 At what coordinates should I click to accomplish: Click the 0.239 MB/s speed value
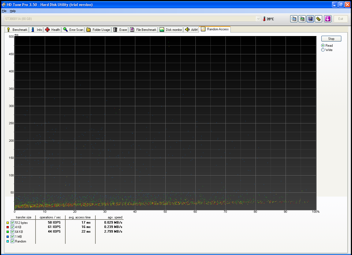113,227
